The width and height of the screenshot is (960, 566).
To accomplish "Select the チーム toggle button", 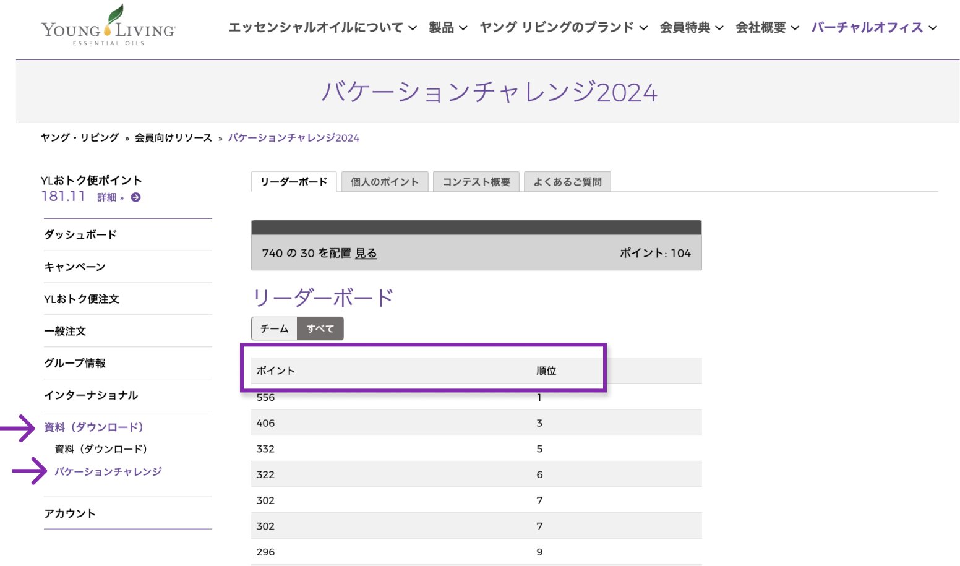I will [274, 328].
